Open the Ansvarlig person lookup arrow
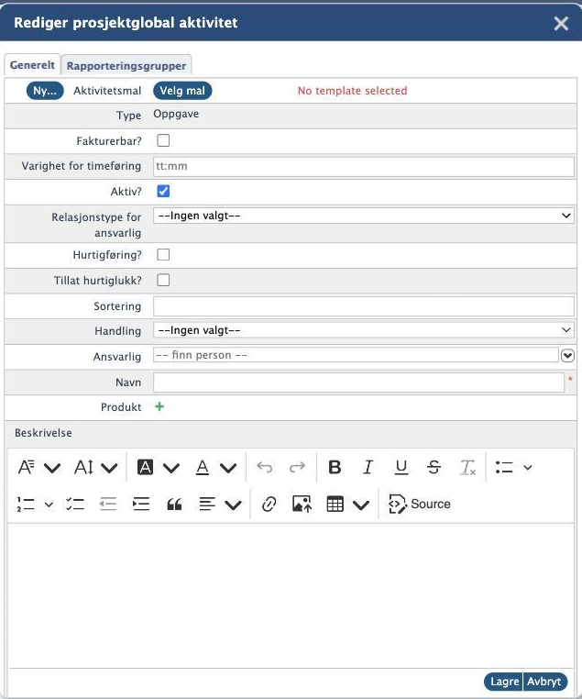 (x=567, y=355)
